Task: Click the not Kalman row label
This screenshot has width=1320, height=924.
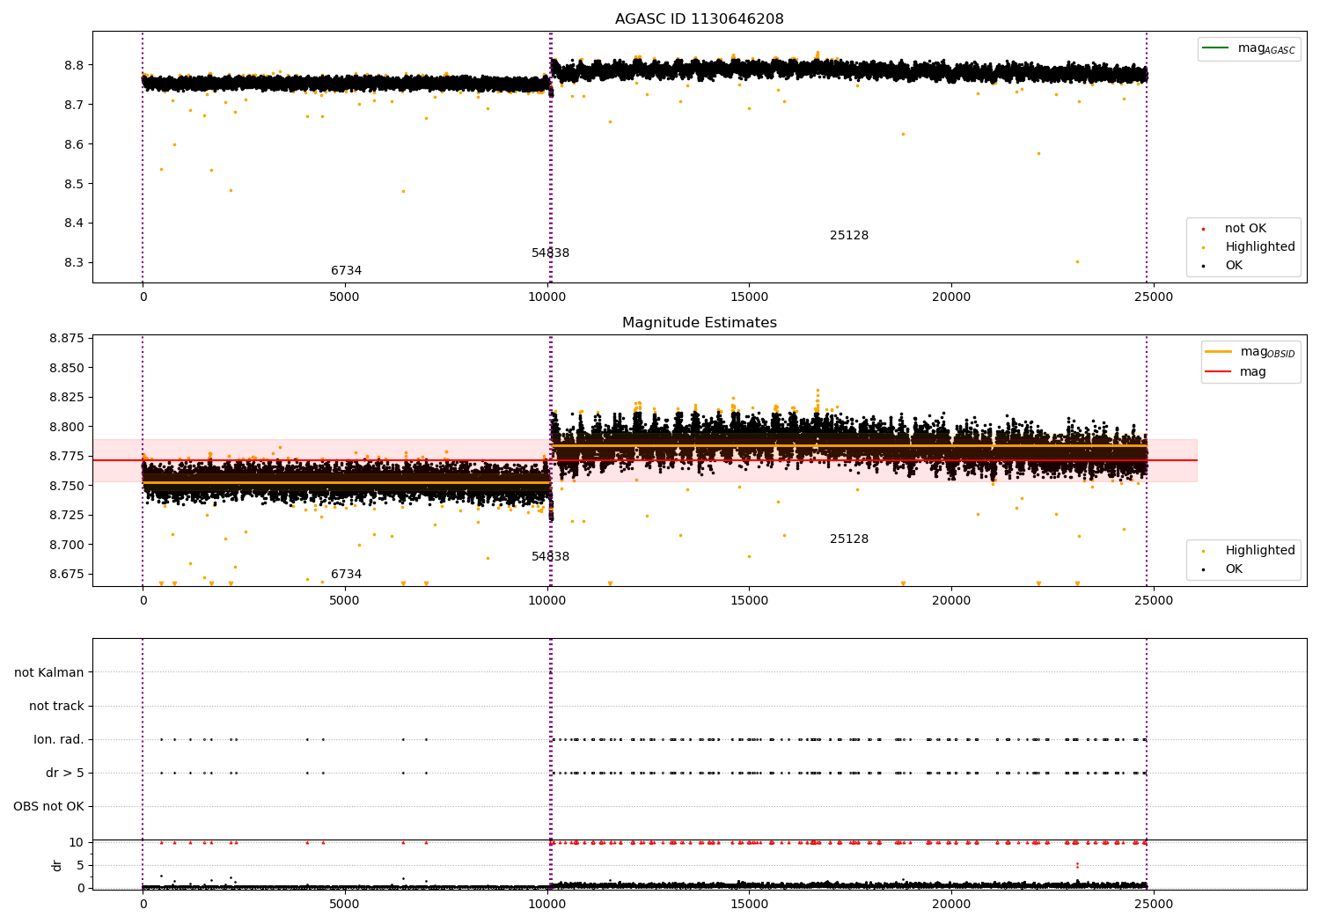Action: 49,673
